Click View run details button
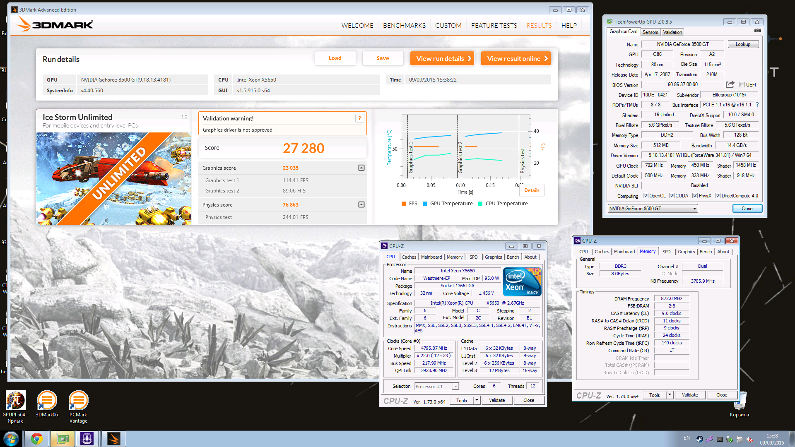This screenshot has height=447, width=795. [442, 58]
